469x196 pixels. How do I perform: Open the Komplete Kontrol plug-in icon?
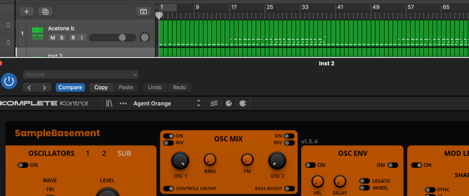coord(242,103)
